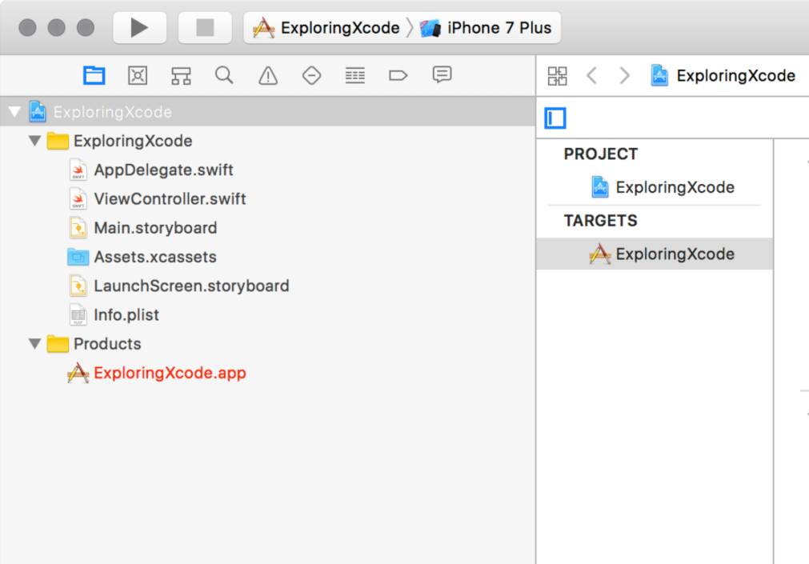Select ExploringXcode under TARGETS
The height and width of the screenshot is (564, 809).
[655, 254]
